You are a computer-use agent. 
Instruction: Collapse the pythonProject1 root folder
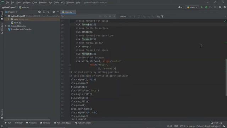(6, 16)
